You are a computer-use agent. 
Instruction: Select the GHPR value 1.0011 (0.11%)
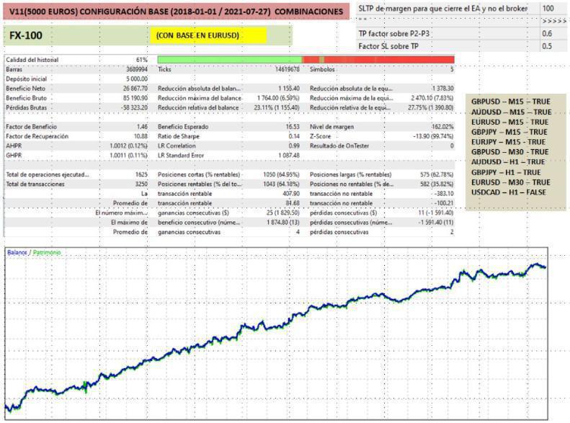[128, 155]
